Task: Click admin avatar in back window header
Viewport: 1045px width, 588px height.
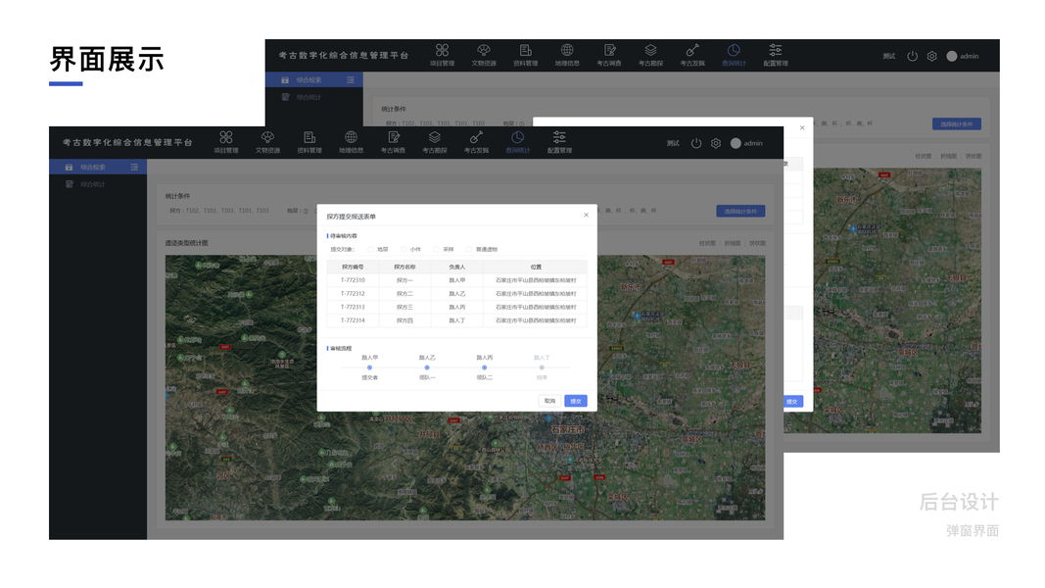Action: click(x=952, y=56)
